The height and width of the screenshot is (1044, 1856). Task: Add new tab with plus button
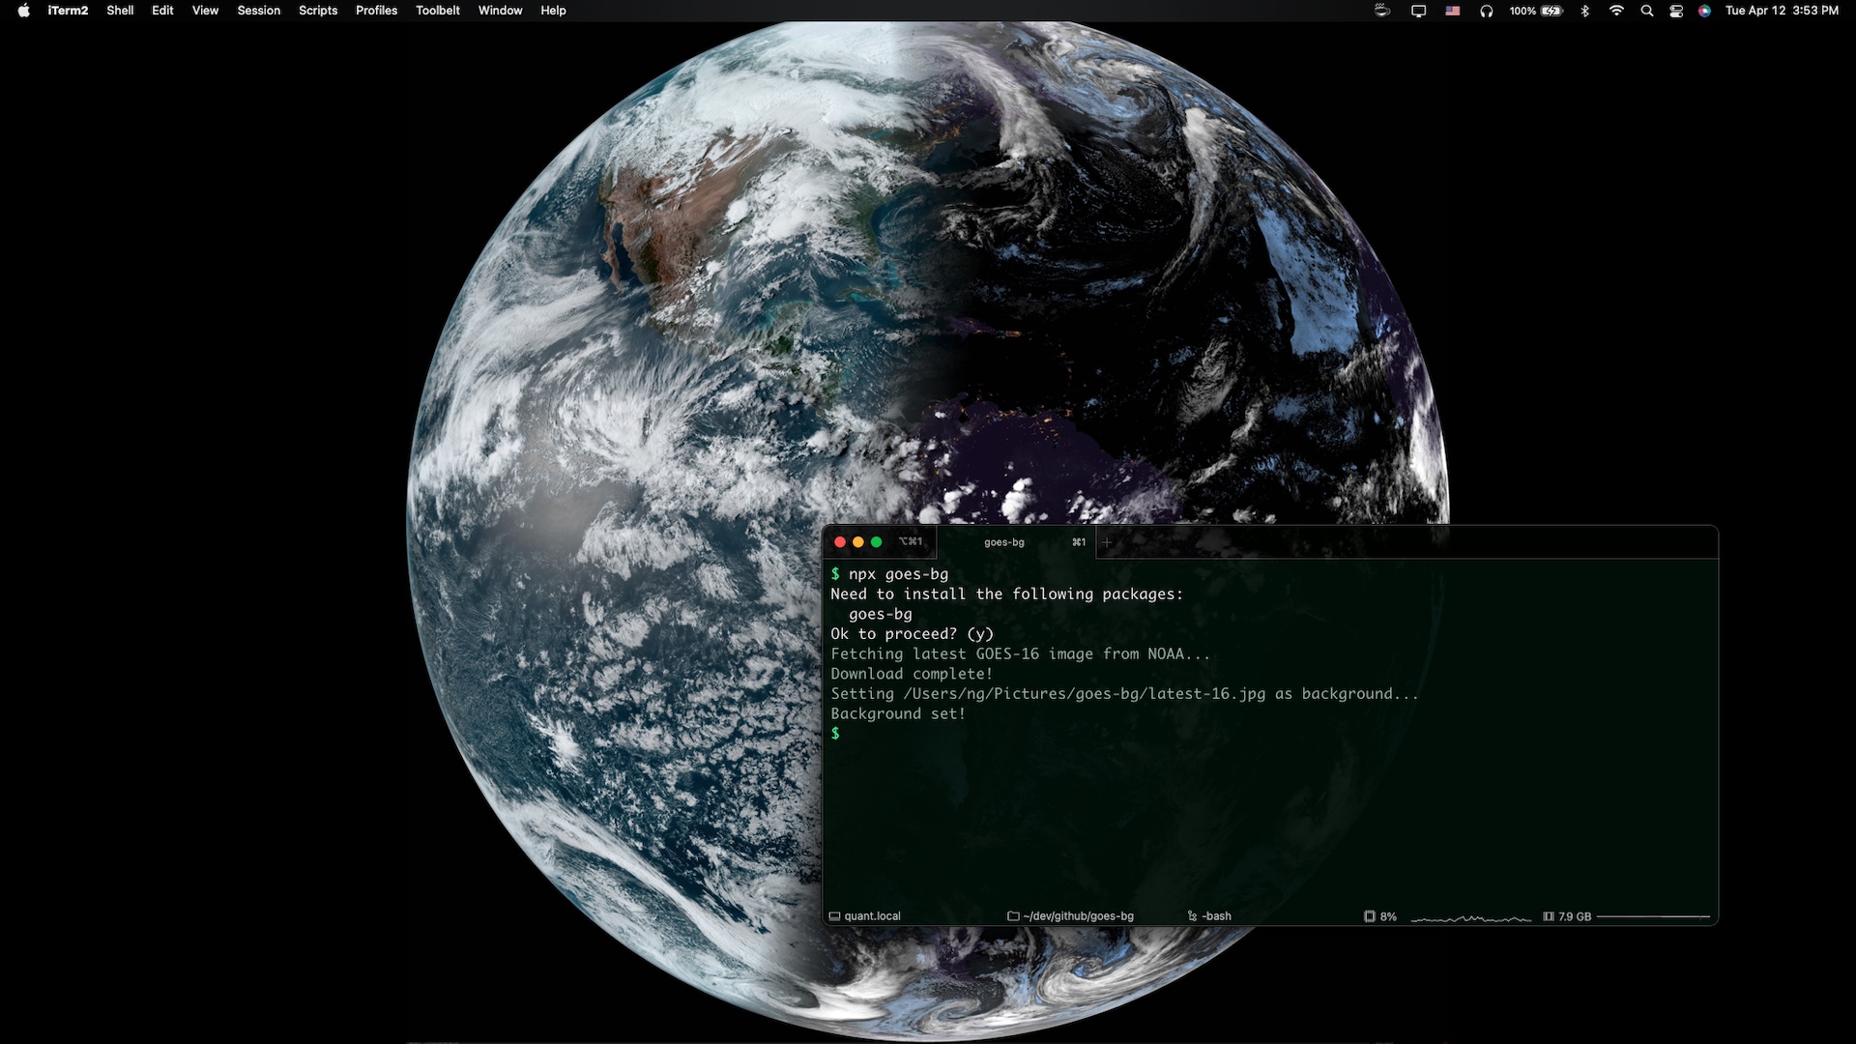[x=1107, y=542]
